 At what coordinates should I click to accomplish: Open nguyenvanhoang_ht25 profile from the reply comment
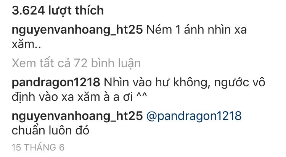77,116
